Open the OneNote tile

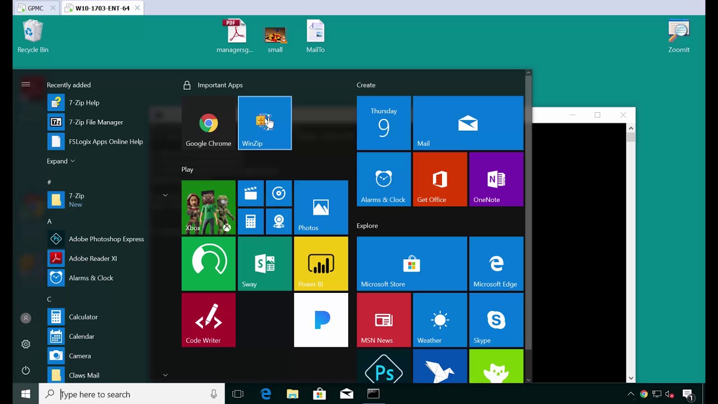pos(496,179)
